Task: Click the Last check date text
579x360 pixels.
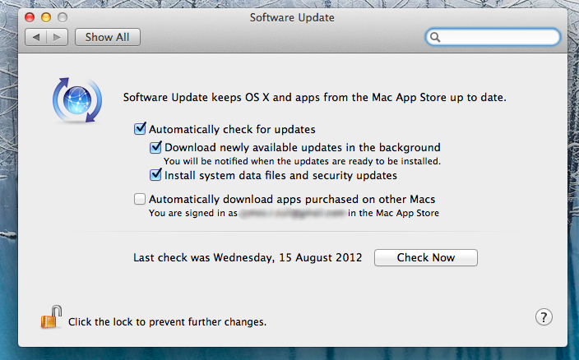Action: [x=248, y=257]
